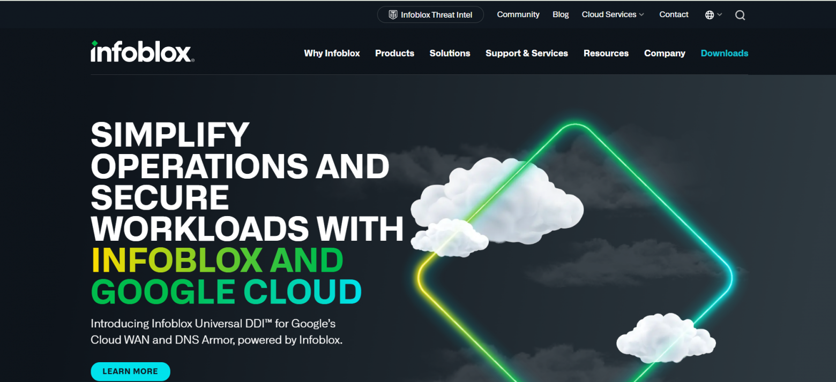Open the Resources menu
This screenshot has width=836, height=382.
point(606,53)
